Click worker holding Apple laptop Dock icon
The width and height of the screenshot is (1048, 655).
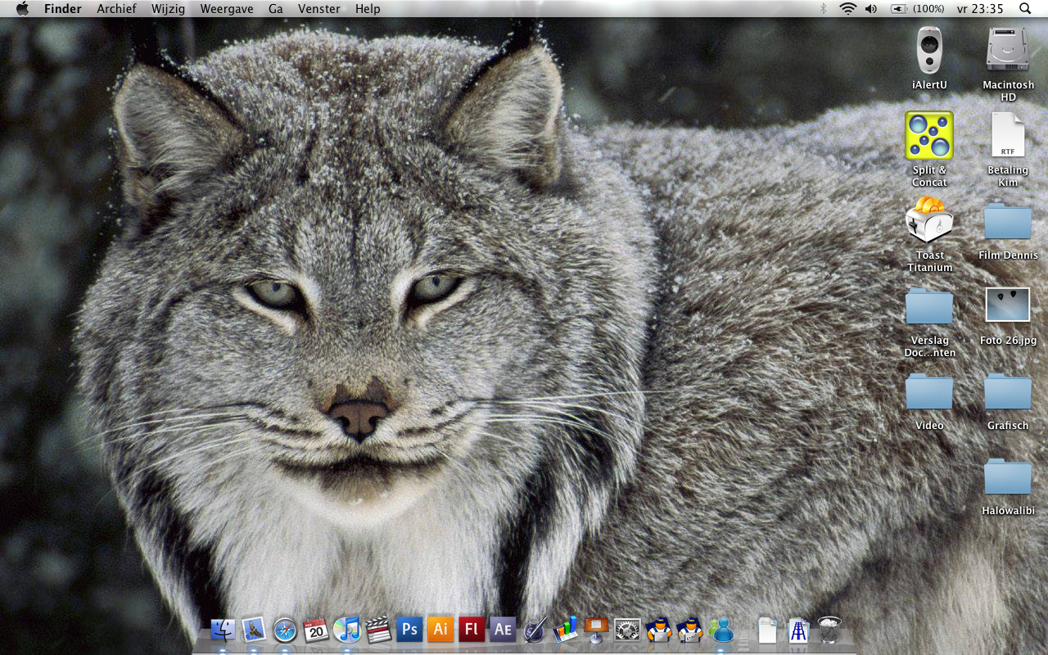coord(658,630)
